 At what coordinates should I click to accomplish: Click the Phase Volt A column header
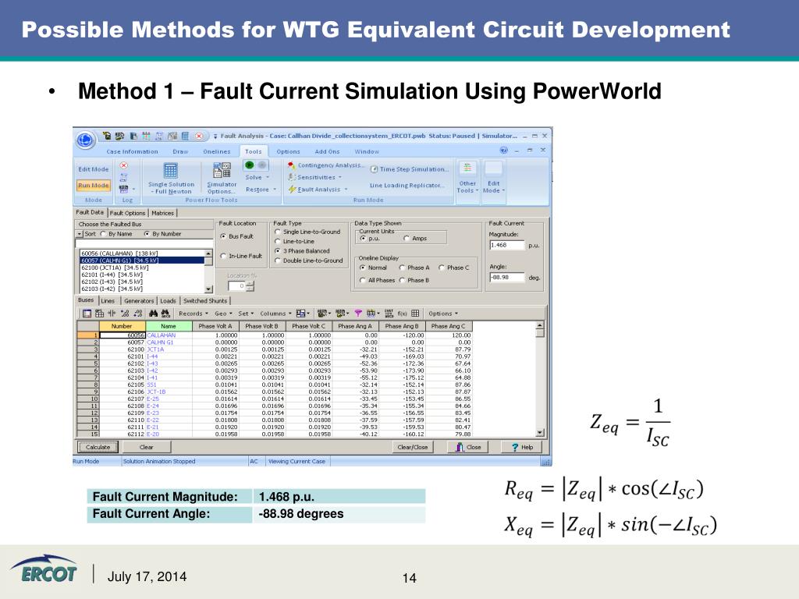pyautogui.click(x=215, y=326)
